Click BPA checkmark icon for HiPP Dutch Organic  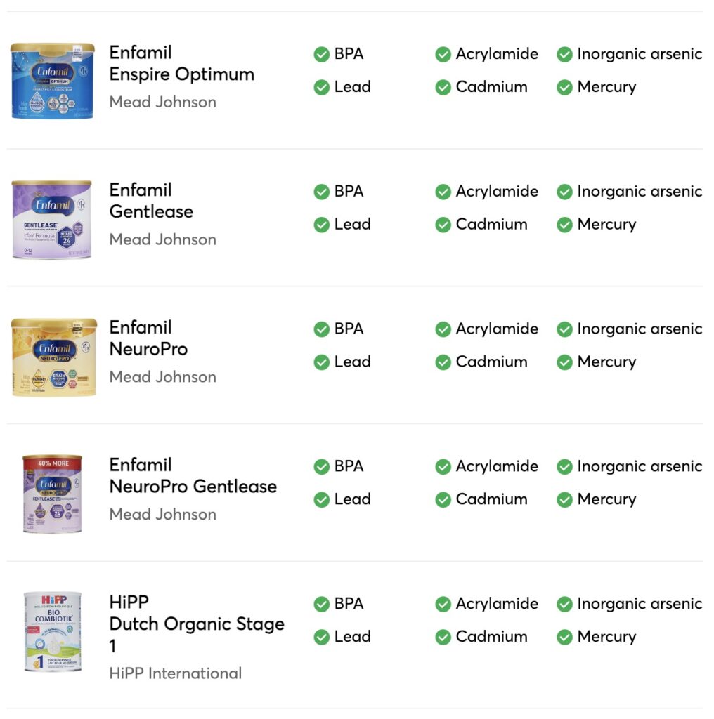(x=321, y=605)
